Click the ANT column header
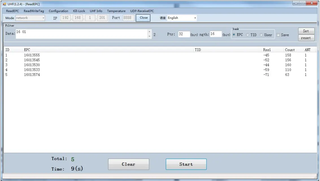This screenshot has height=181, width=320. tap(308, 50)
